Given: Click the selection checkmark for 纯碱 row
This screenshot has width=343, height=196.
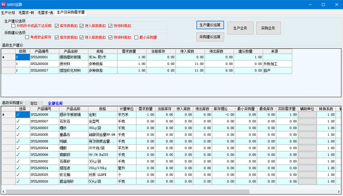Looking at the screenshot, I should 17,141.
